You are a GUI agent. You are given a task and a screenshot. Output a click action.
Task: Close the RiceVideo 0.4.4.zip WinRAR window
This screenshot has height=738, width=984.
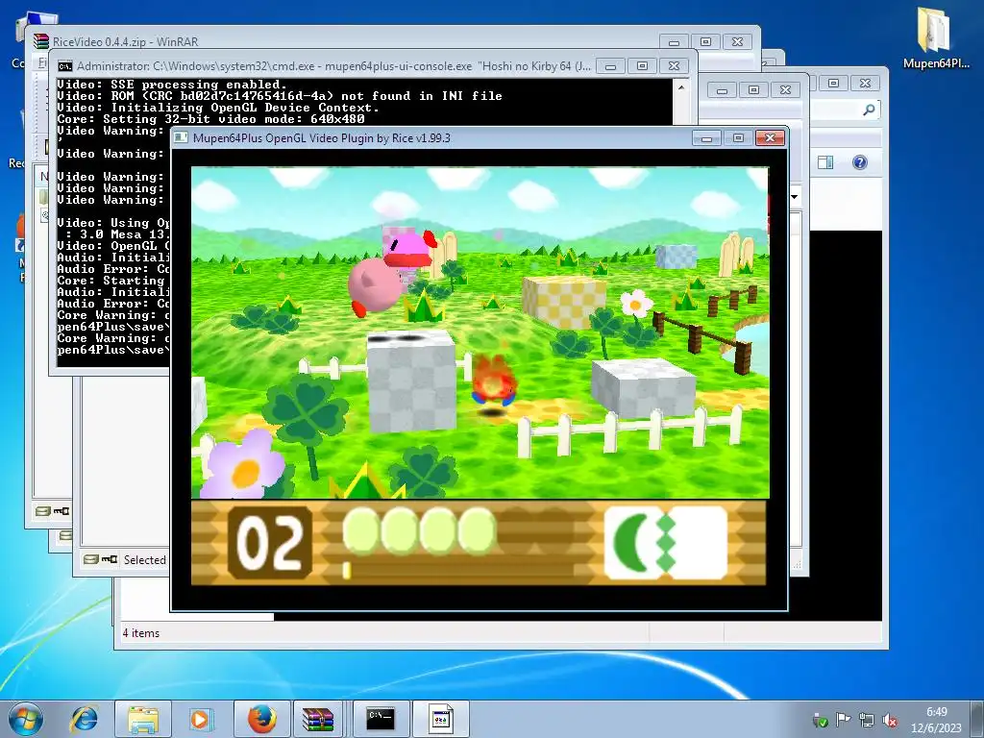[737, 42]
